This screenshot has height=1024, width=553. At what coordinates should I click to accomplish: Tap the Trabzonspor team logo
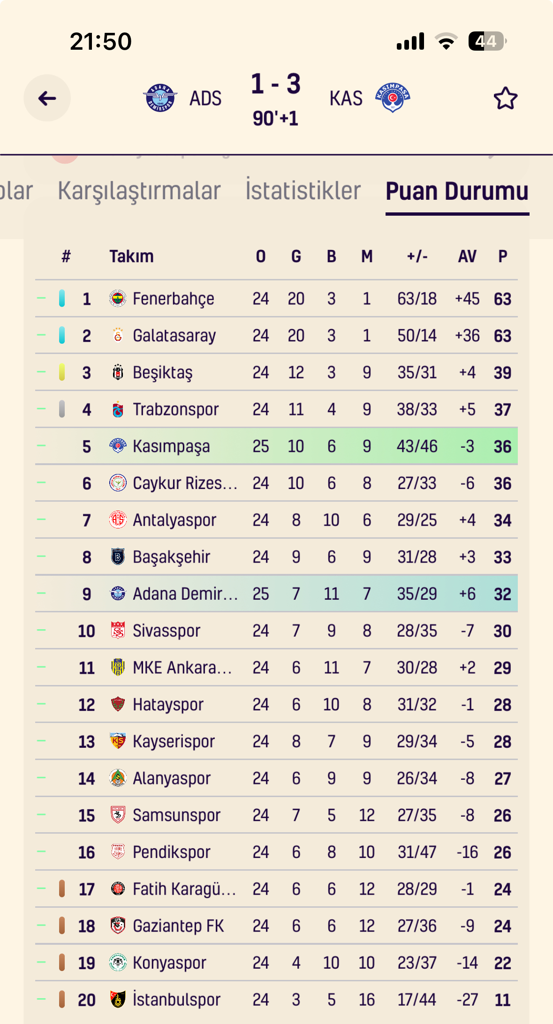click(118, 409)
